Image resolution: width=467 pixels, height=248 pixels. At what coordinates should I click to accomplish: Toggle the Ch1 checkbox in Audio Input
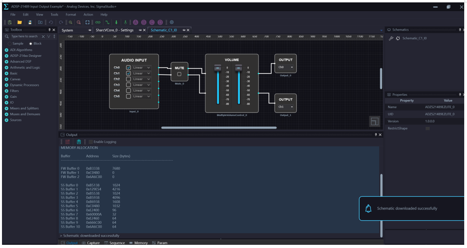pos(128,73)
